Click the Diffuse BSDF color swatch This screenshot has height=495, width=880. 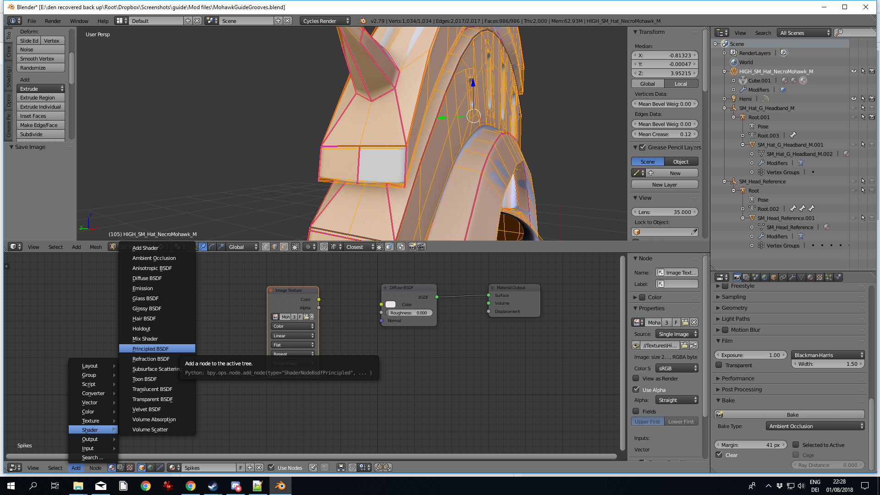[x=390, y=304]
